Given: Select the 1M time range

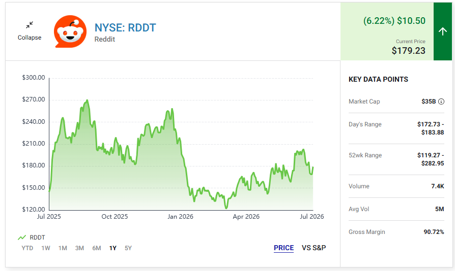Looking at the screenshot, I should pyautogui.click(x=63, y=248).
